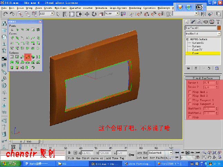Click the Add Time Tag field

115,158
